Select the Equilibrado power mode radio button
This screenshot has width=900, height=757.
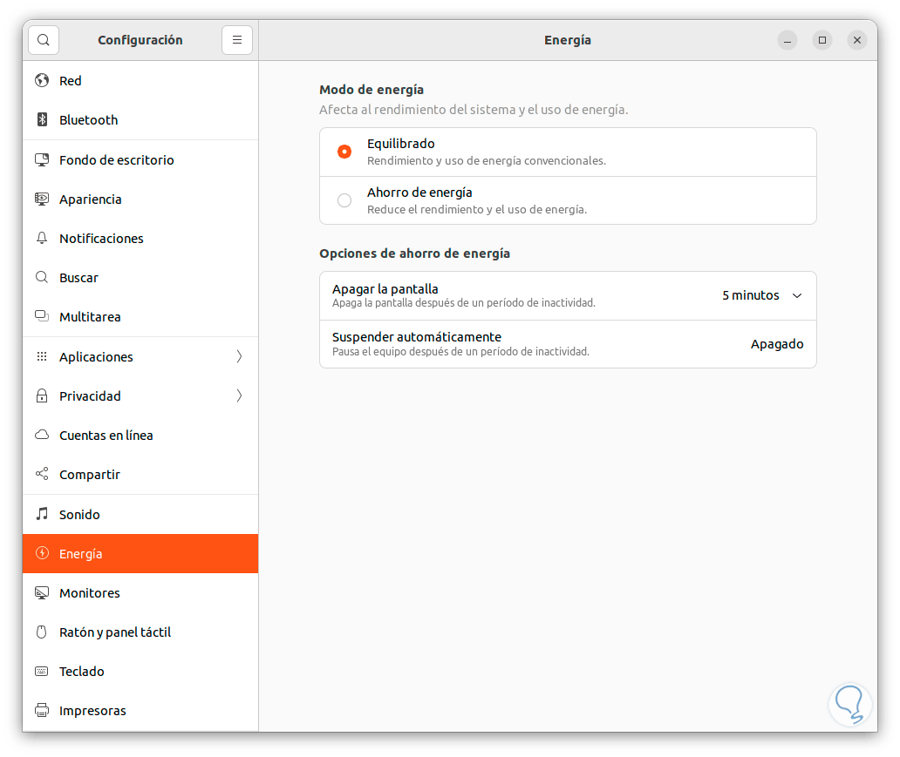point(344,152)
